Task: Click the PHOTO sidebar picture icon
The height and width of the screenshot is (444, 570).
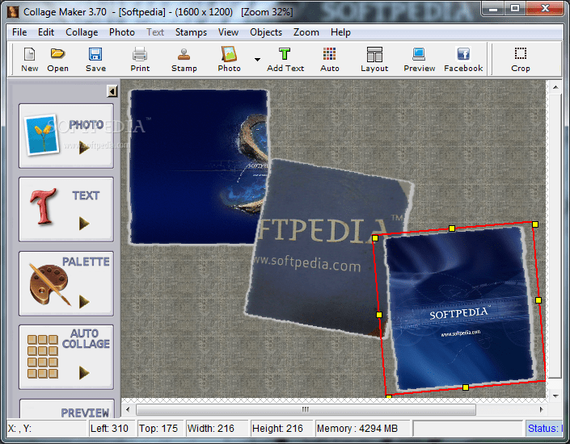Action: [x=41, y=134]
